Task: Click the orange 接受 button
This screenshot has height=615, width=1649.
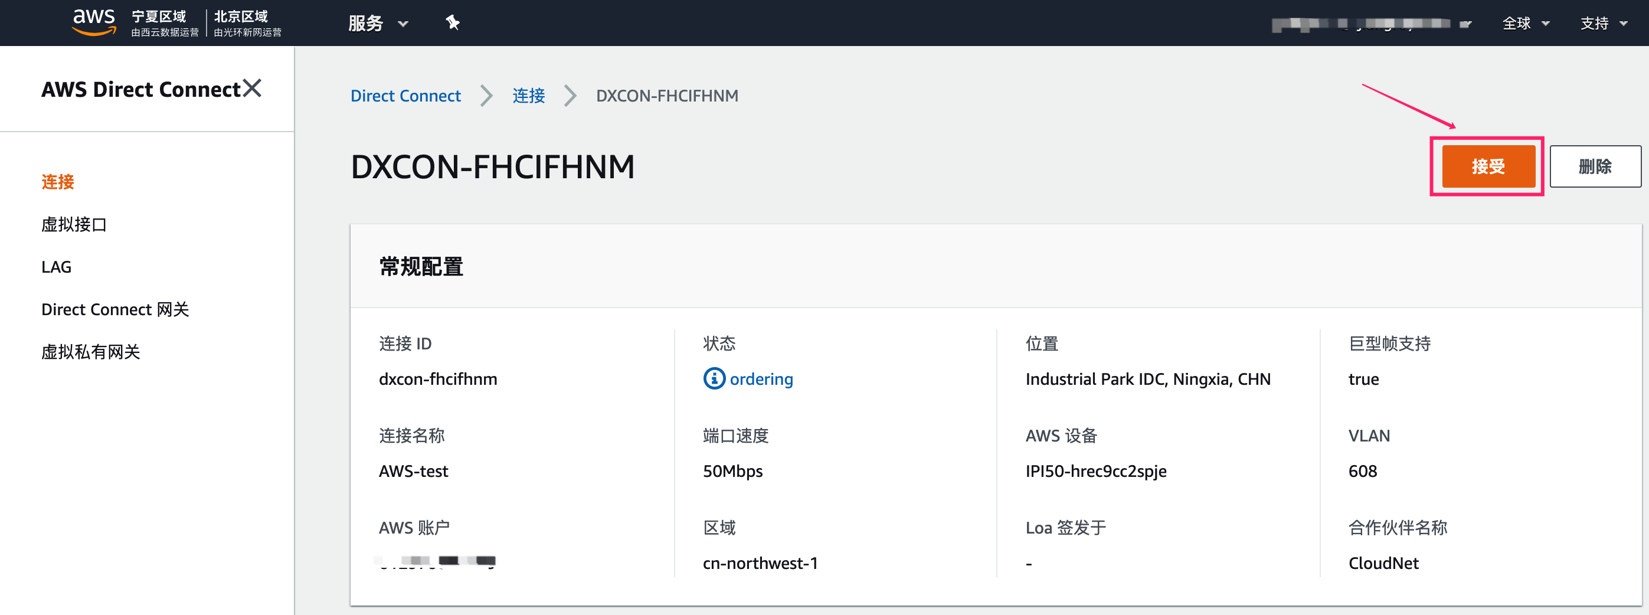Action: coord(1488,166)
